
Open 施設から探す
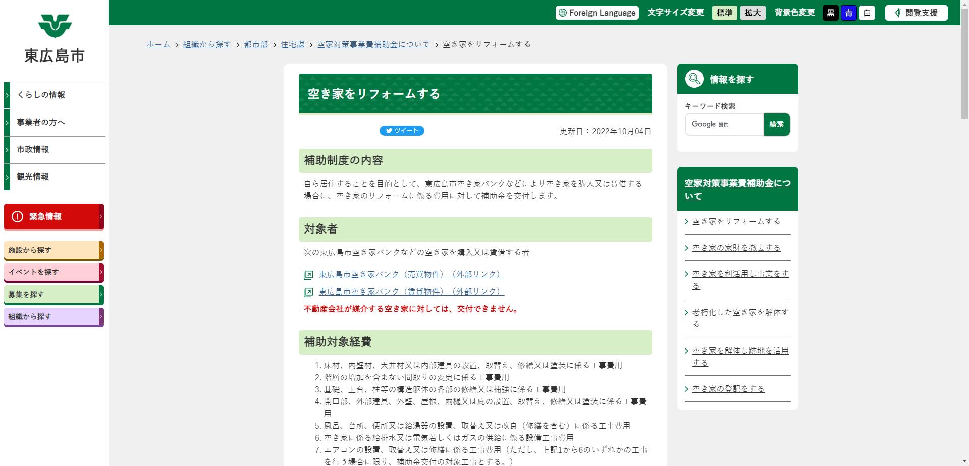click(x=54, y=250)
